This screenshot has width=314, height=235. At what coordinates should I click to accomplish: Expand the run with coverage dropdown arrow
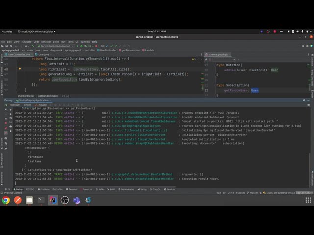(x=93, y=46)
